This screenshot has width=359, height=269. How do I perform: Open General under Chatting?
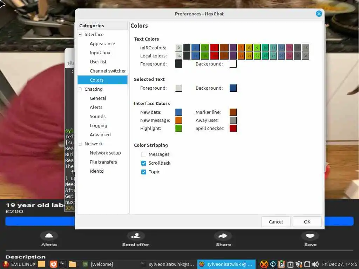click(x=102, y=98)
